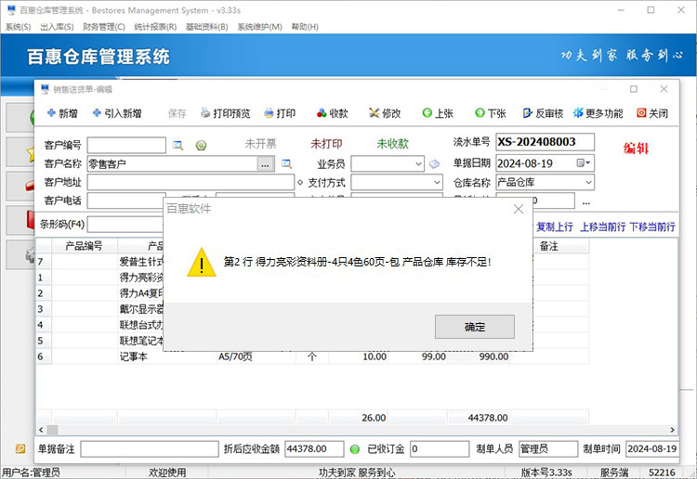Click the 条形码(F4) input field
The image size is (697, 479).
coord(125,225)
